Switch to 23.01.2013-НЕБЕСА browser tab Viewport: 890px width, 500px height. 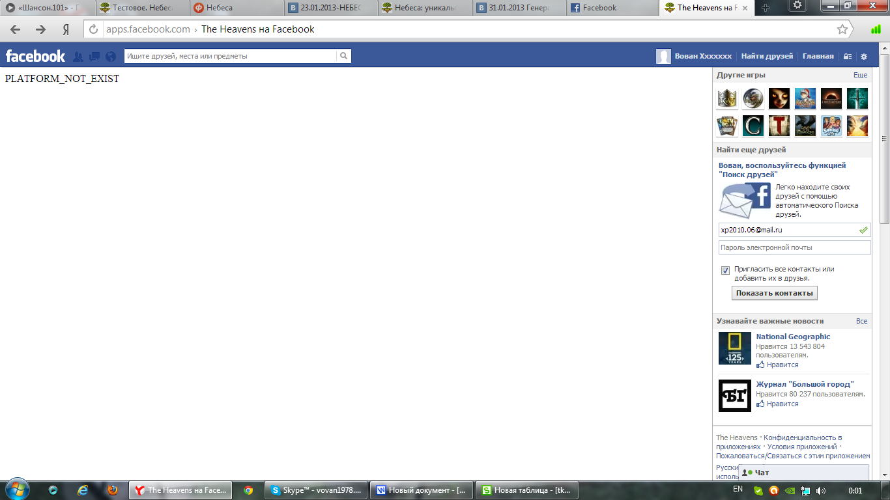pos(332,8)
